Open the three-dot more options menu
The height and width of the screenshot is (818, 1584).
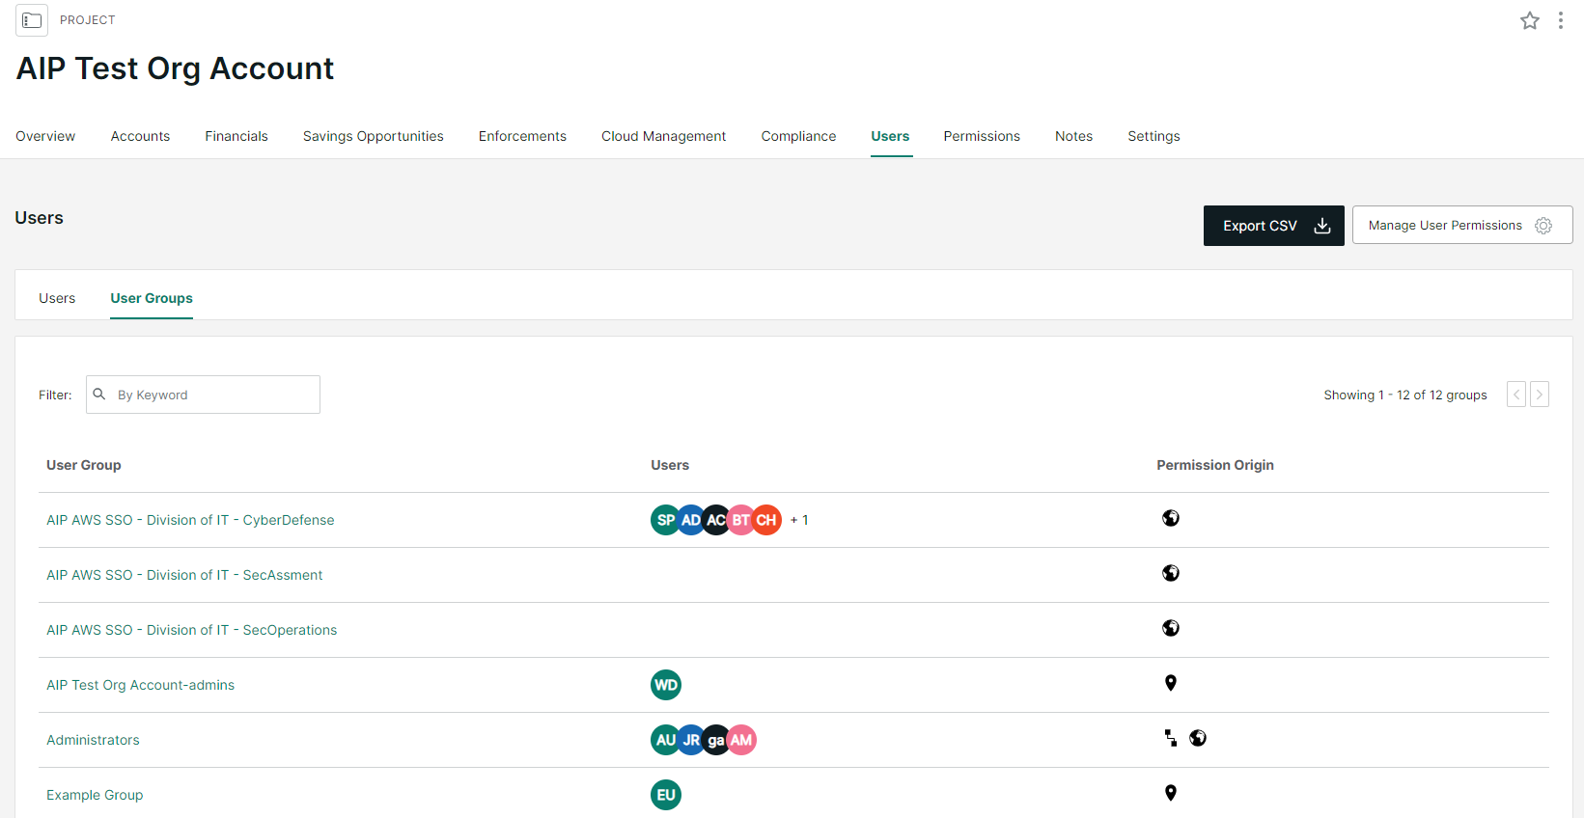(1561, 20)
